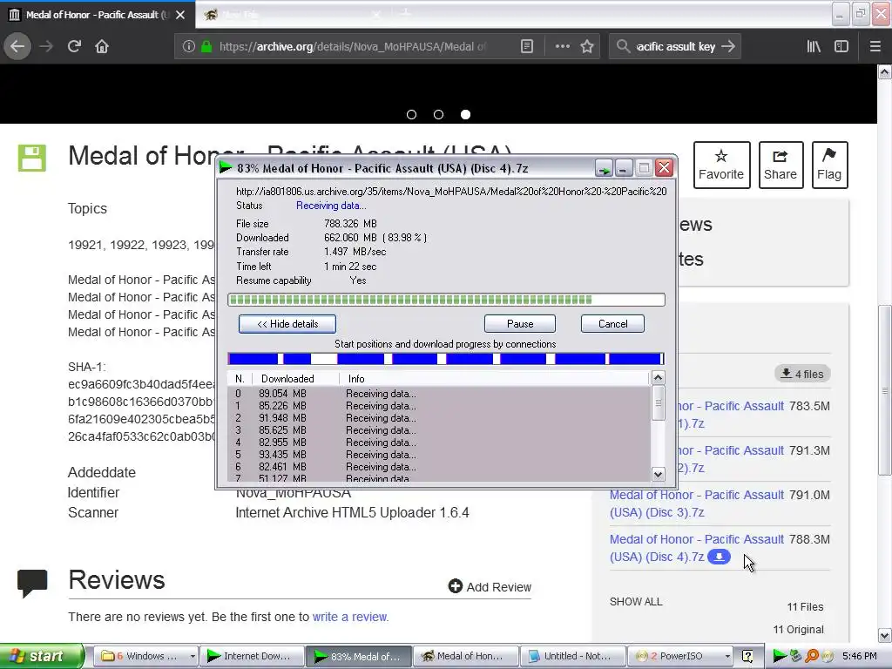Click the N. column header
Image resolution: width=892 pixels, height=669 pixels.
240,378
